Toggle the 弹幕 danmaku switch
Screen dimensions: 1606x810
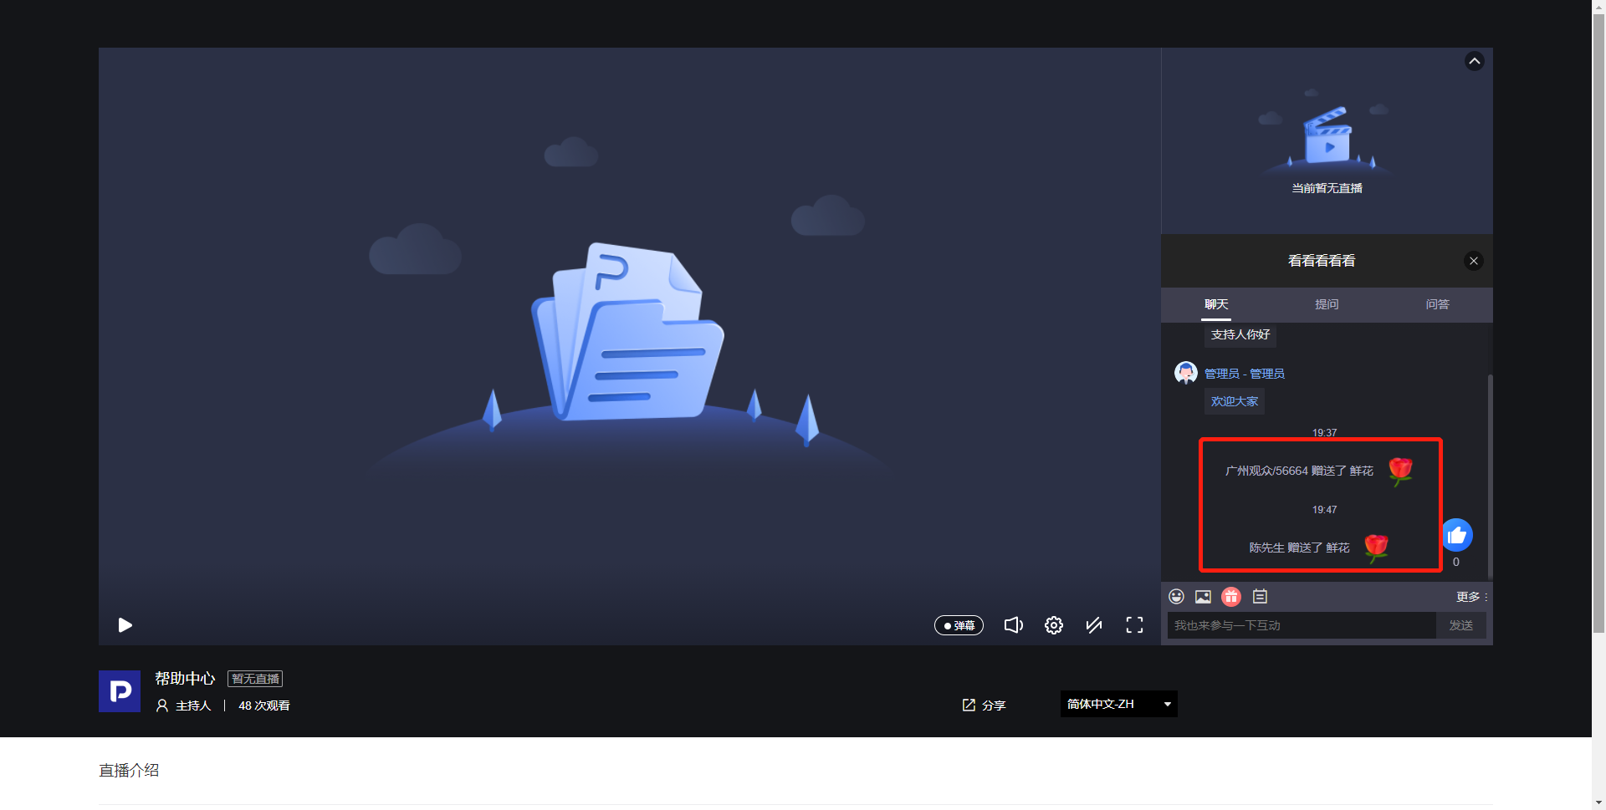[x=959, y=625]
